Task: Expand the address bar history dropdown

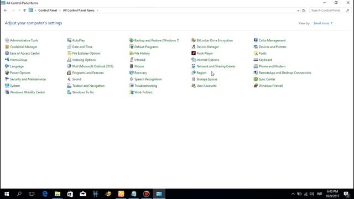Action: tap(298, 11)
